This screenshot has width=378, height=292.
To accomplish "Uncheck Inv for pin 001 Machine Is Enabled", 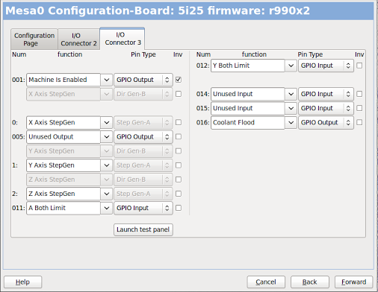I will click(x=179, y=80).
